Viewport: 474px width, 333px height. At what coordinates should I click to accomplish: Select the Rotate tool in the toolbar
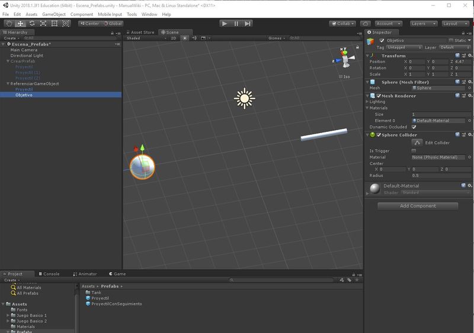click(32, 23)
